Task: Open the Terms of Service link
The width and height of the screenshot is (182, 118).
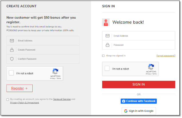Action: click(x=62, y=99)
